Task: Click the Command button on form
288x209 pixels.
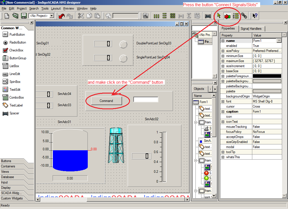Action: pyautogui.click(x=106, y=101)
